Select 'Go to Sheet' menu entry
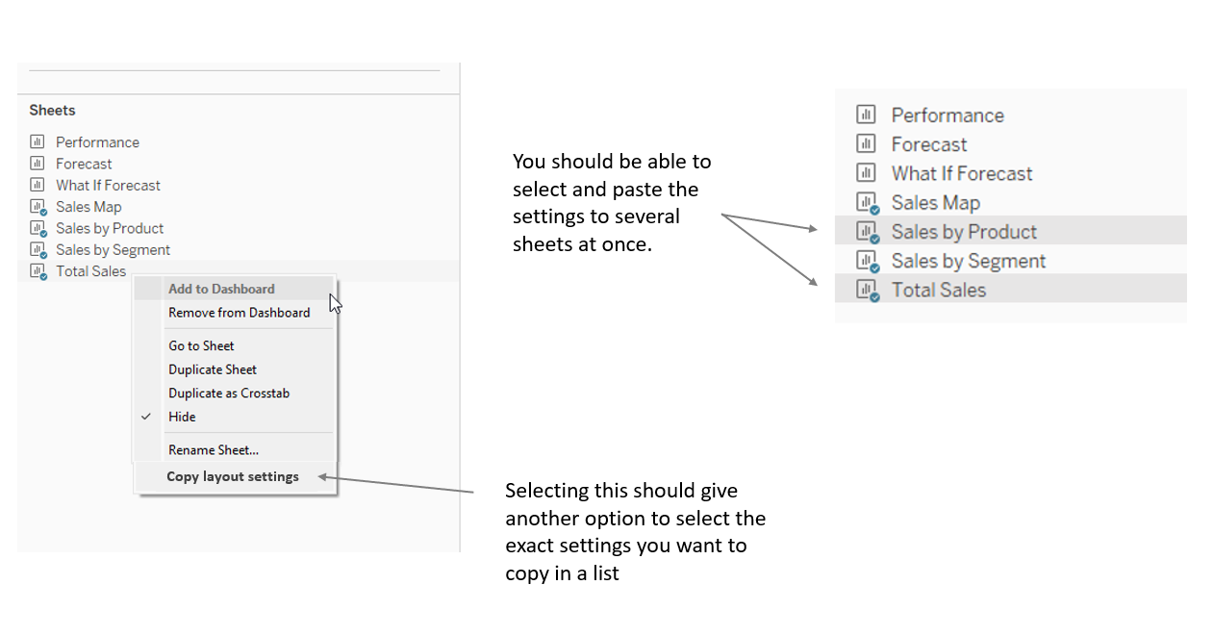This screenshot has width=1213, height=636. (201, 345)
